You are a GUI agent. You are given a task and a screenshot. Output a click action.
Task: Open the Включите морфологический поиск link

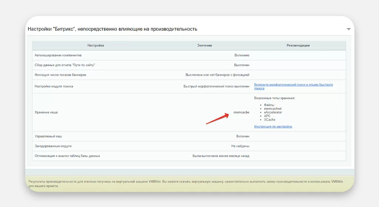[293, 86]
